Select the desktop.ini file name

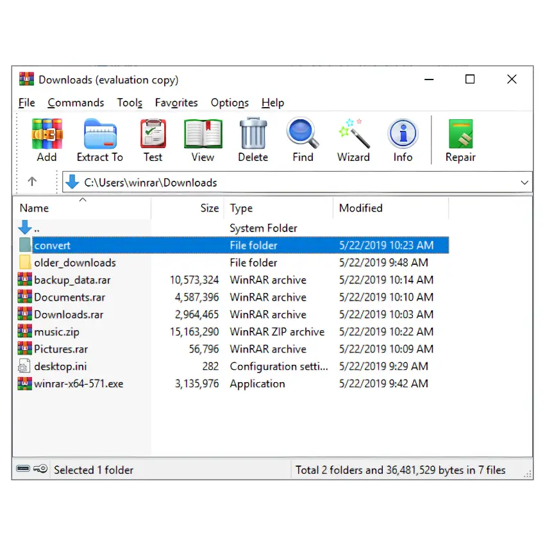point(60,367)
